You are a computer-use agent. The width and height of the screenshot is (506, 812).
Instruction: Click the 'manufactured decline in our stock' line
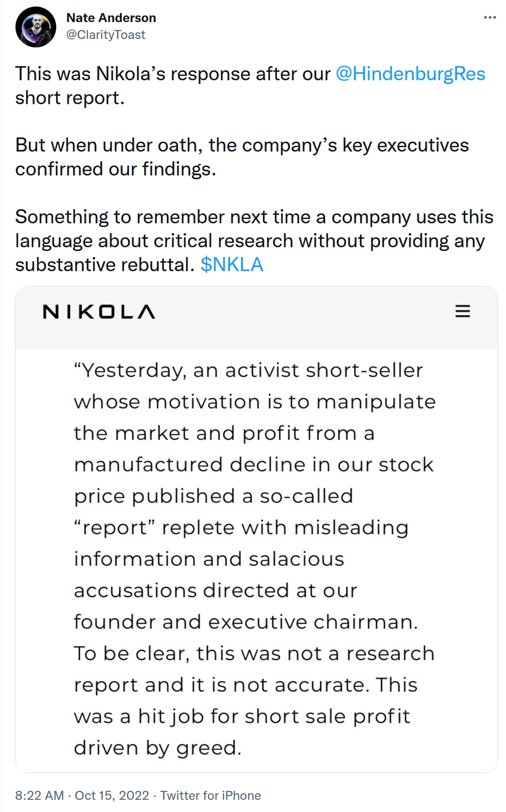(x=253, y=464)
